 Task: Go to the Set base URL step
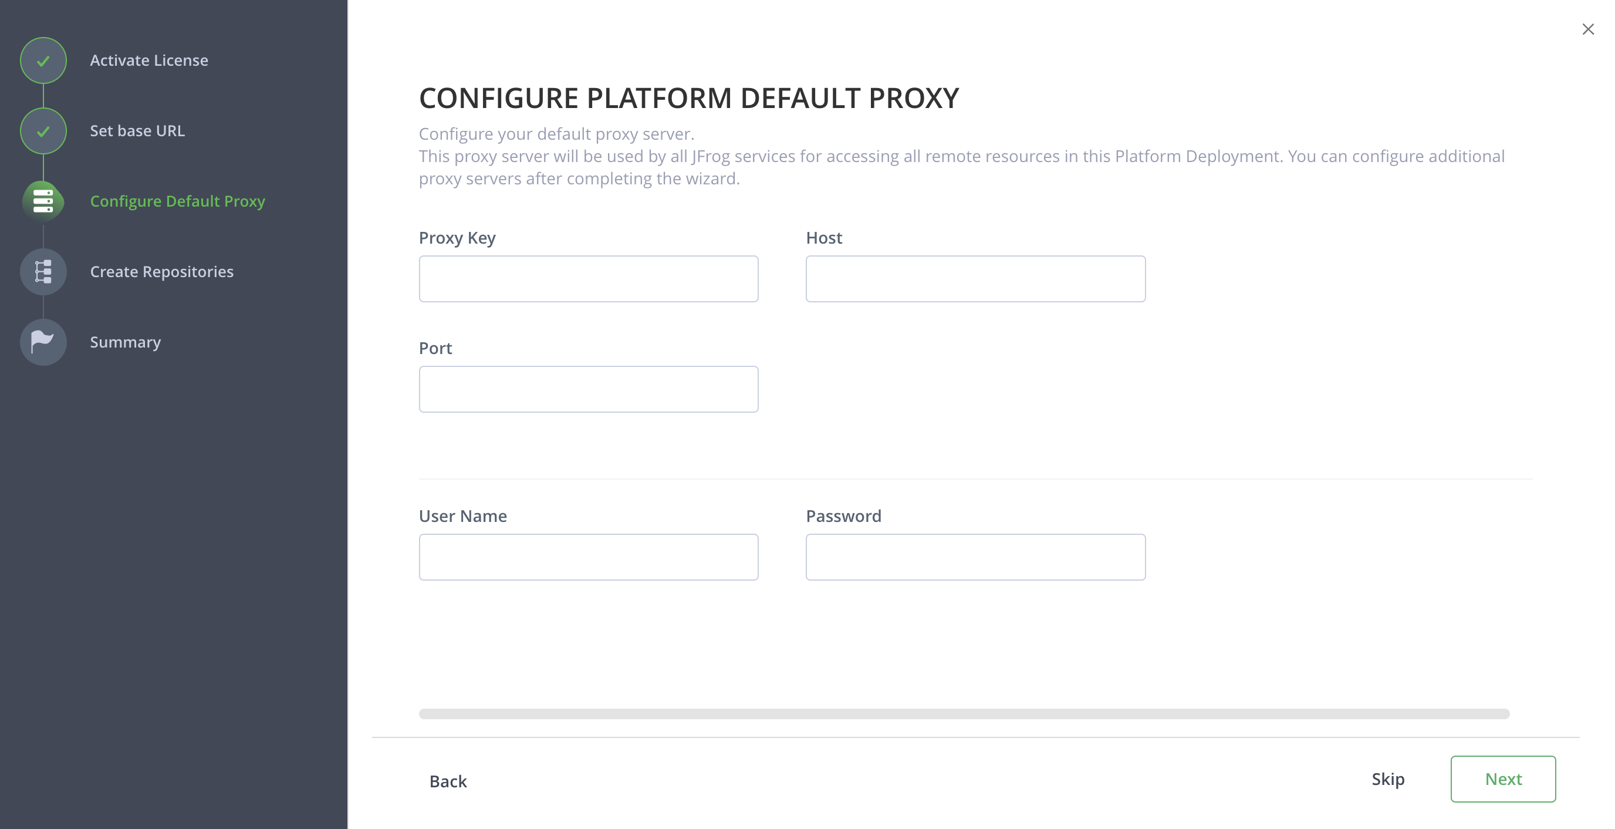point(137,130)
